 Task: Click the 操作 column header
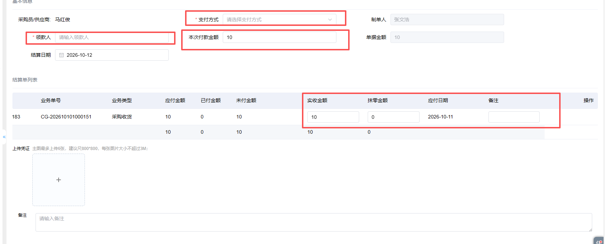pyautogui.click(x=589, y=100)
